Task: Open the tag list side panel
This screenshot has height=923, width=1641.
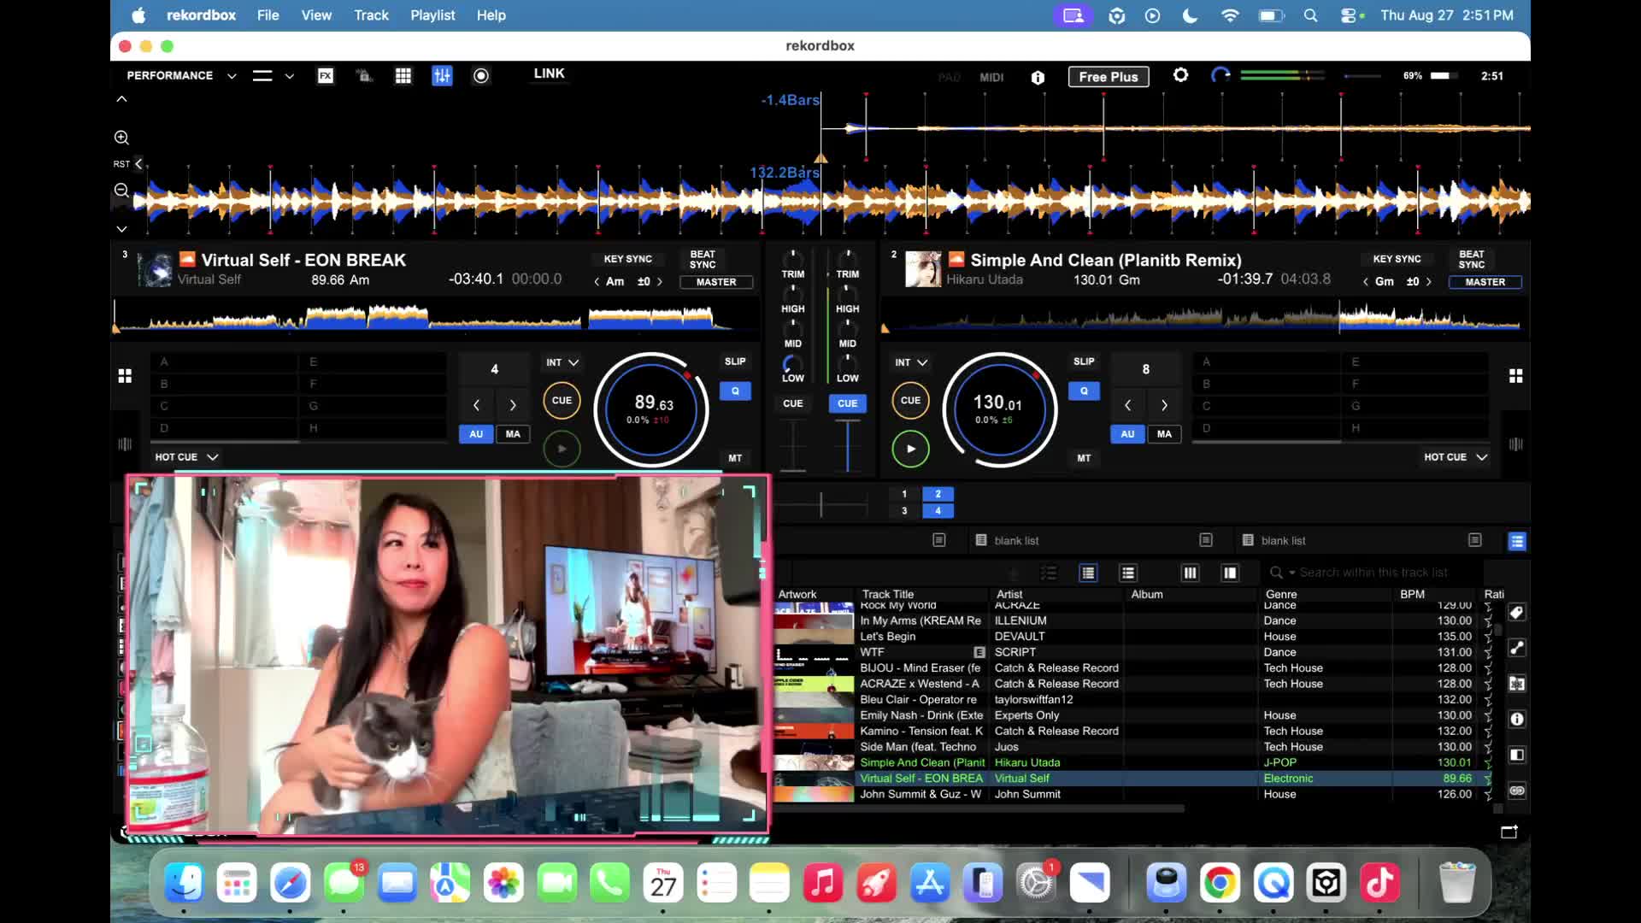Action: tap(1517, 613)
